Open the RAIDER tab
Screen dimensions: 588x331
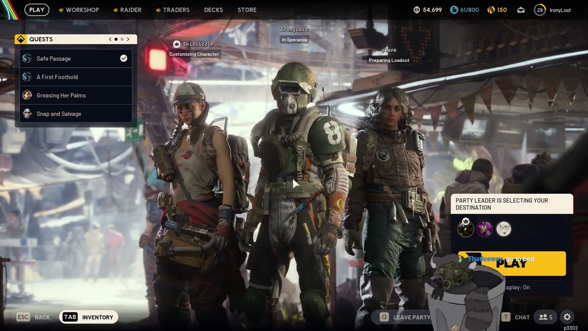point(131,10)
